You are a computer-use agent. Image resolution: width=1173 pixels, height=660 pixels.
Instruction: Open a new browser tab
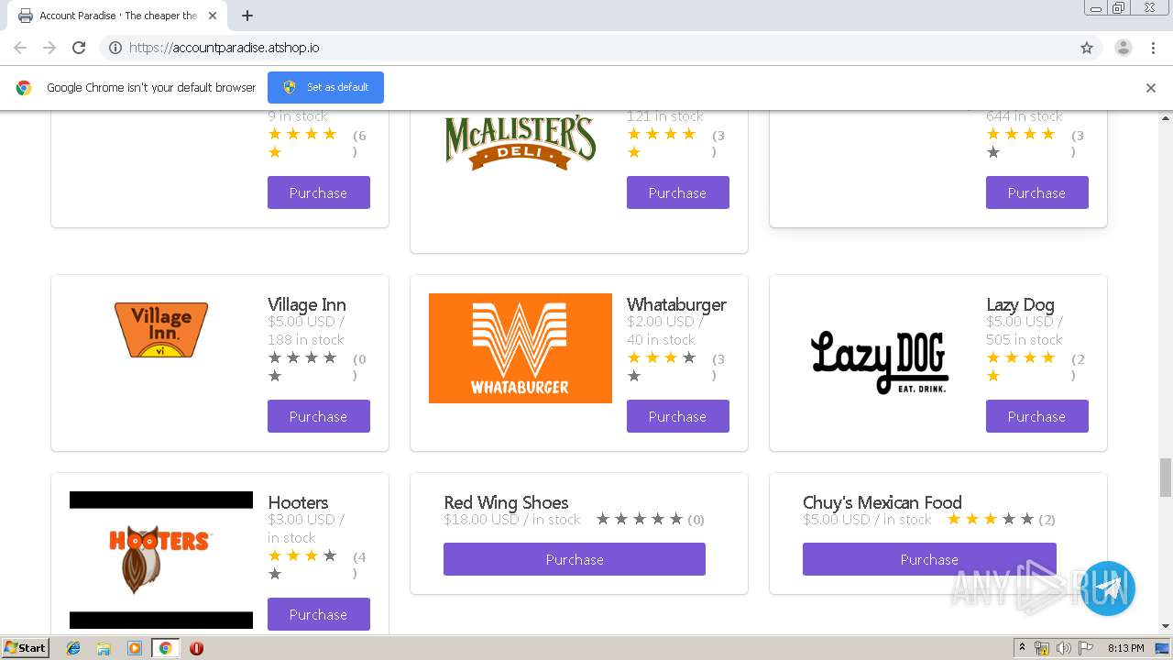[x=247, y=16]
